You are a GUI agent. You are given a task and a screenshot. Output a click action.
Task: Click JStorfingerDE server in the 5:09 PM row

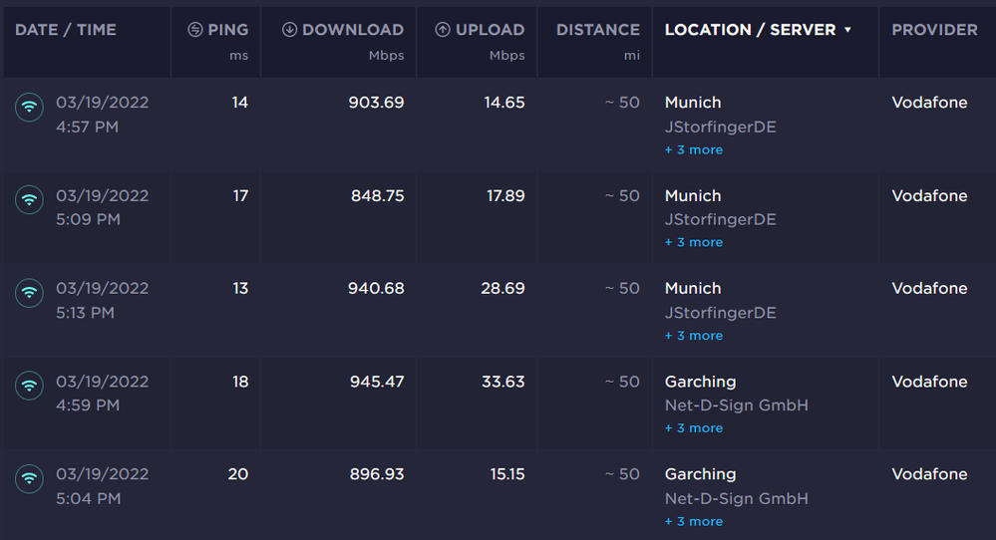coord(720,219)
